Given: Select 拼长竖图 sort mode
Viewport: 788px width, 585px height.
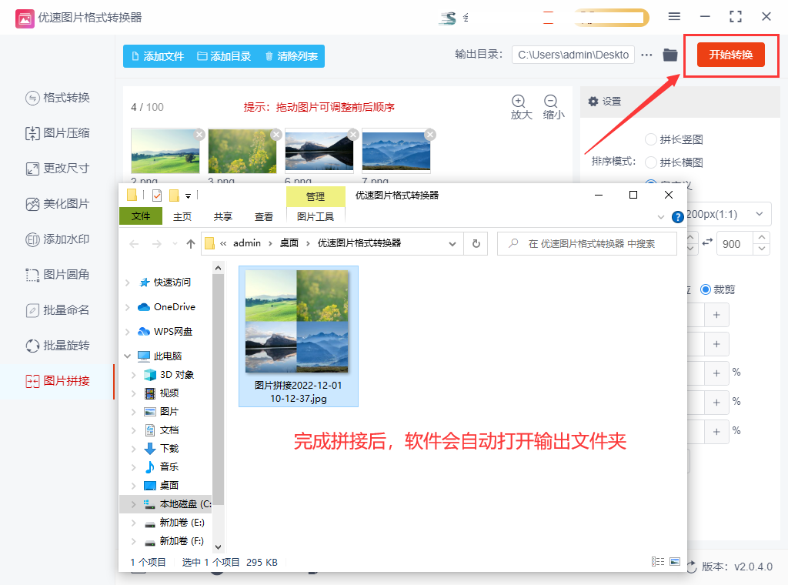Looking at the screenshot, I should pyautogui.click(x=674, y=139).
